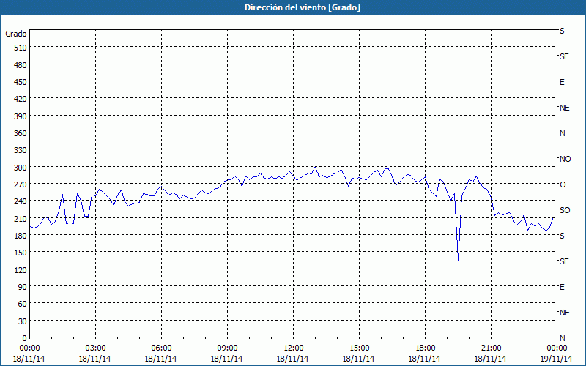Click the 120 left axis label
This screenshot has width=586, height=366.
(21, 269)
